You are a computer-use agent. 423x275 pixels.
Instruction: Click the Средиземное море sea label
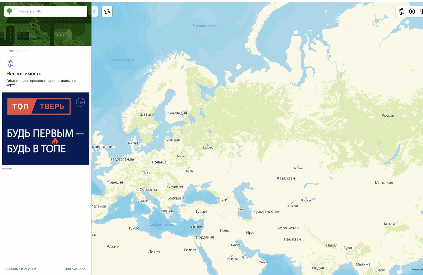tap(161, 225)
